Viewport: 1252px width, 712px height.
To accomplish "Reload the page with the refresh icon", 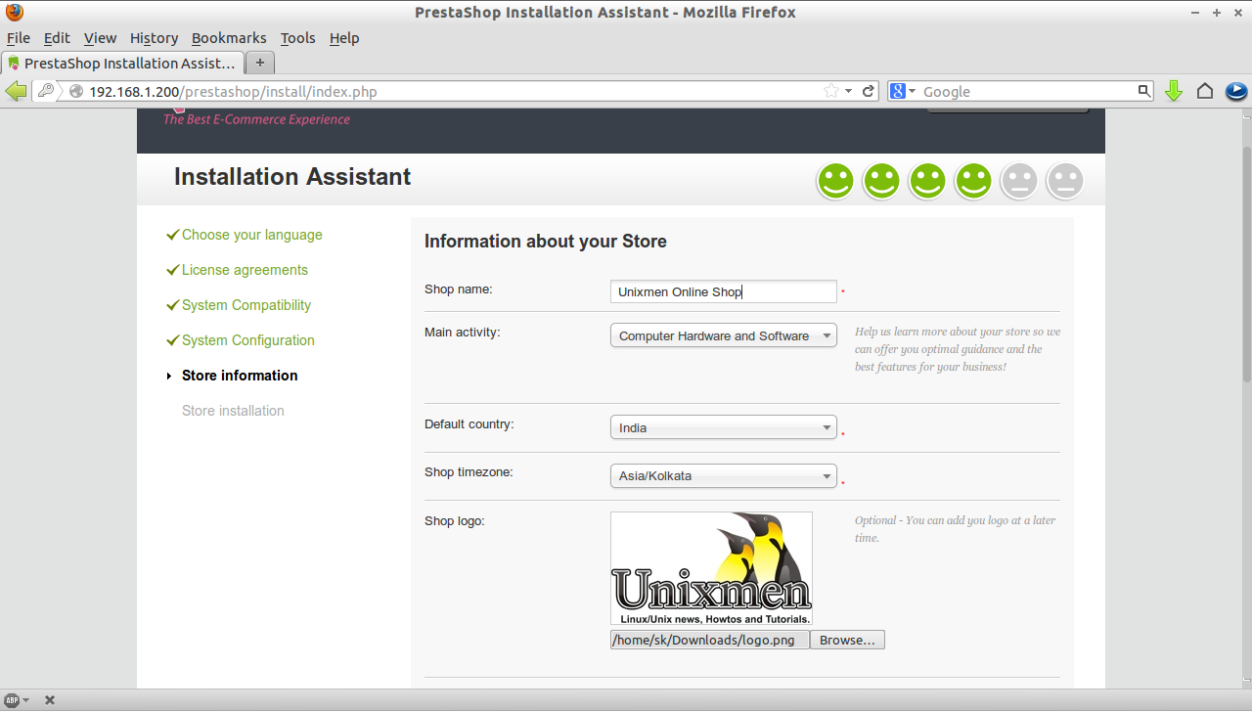I will (x=868, y=91).
